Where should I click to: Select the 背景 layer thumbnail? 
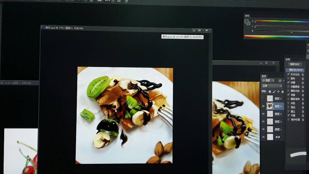(x=270, y=137)
